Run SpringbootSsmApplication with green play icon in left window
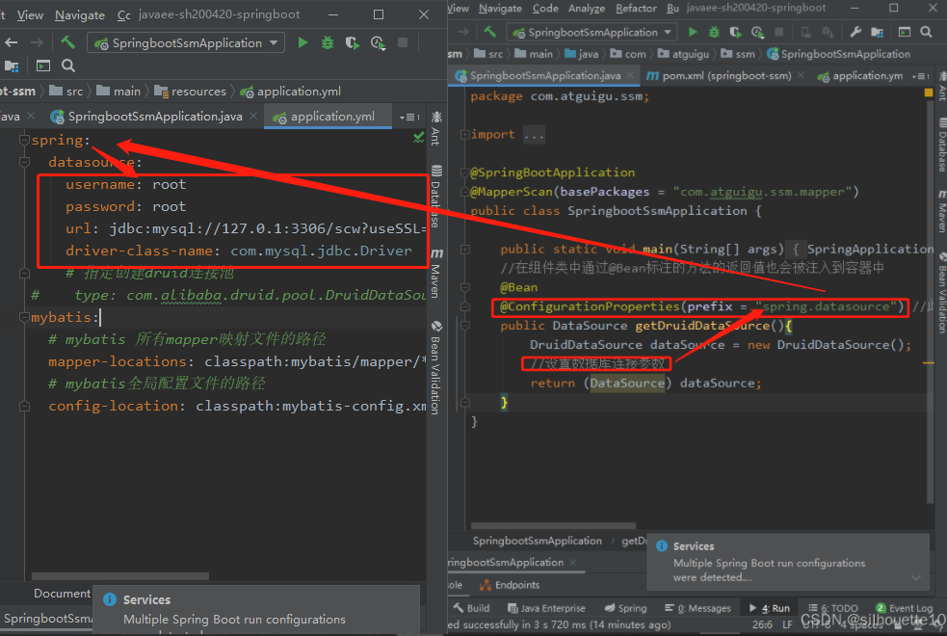This screenshot has width=947, height=636. coord(303,42)
